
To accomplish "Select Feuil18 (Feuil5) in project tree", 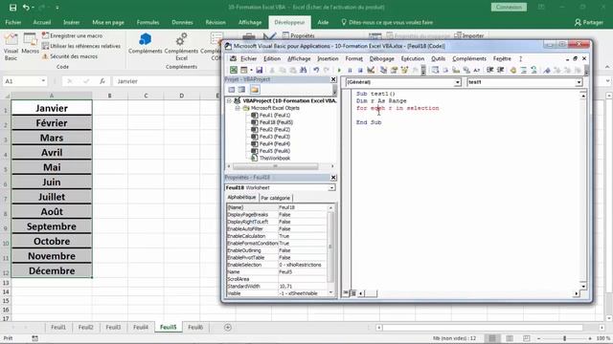I will [x=276, y=122].
